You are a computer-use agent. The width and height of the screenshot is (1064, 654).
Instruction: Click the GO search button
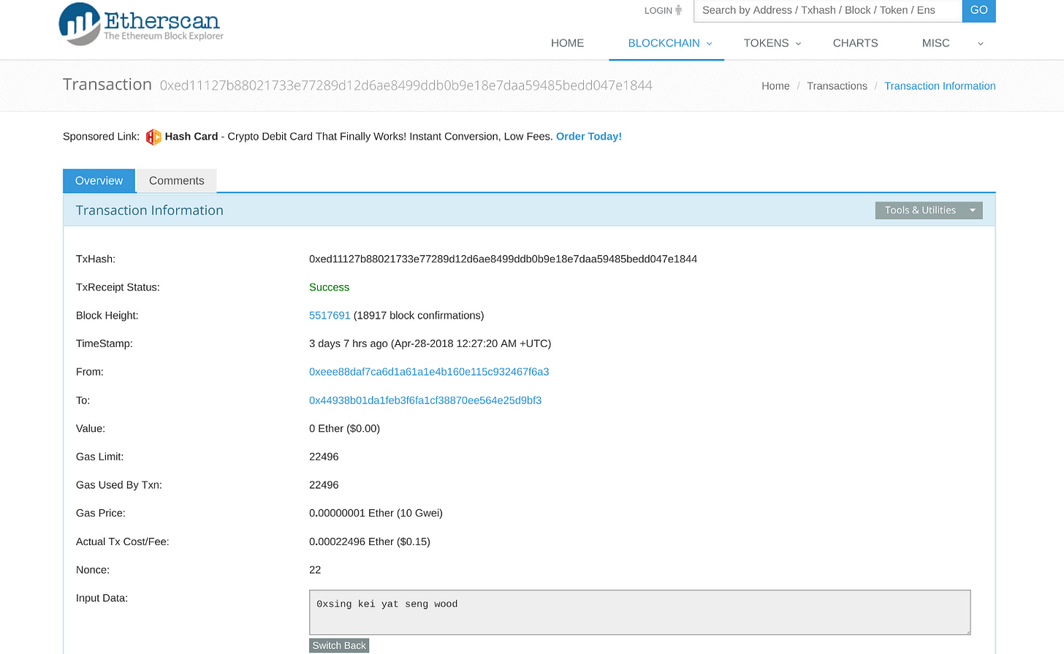click(x=978, y=10)
